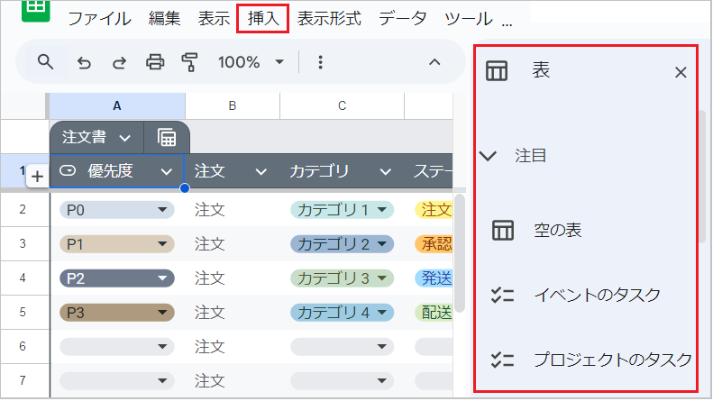Print the spreadsheet
713x401 pixels.
coord(155,62)
